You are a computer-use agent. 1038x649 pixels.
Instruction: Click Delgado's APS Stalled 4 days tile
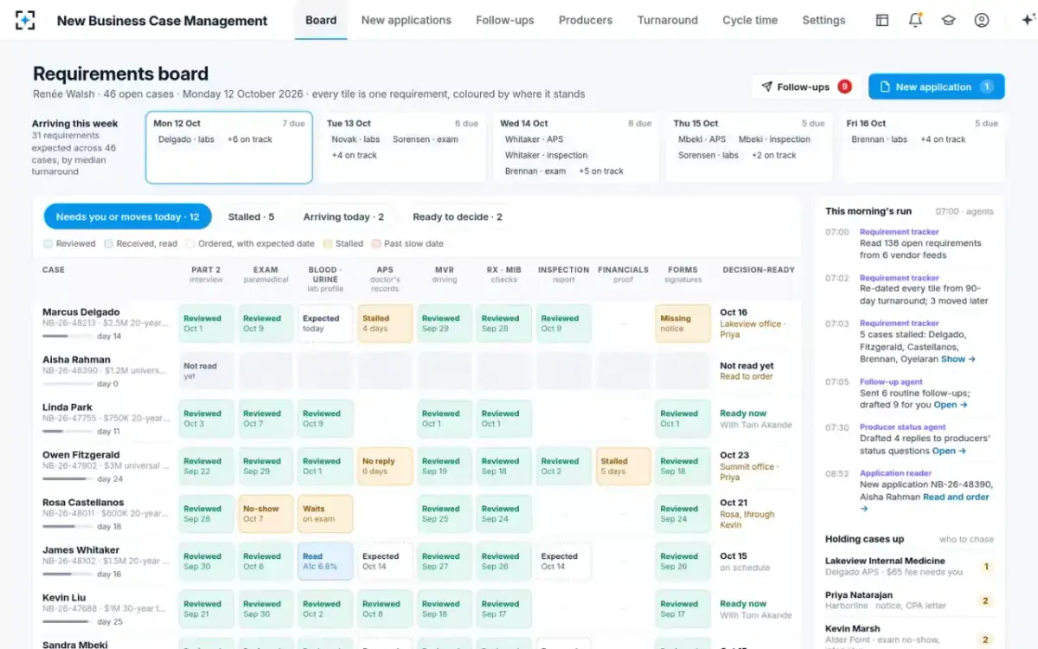385,323
